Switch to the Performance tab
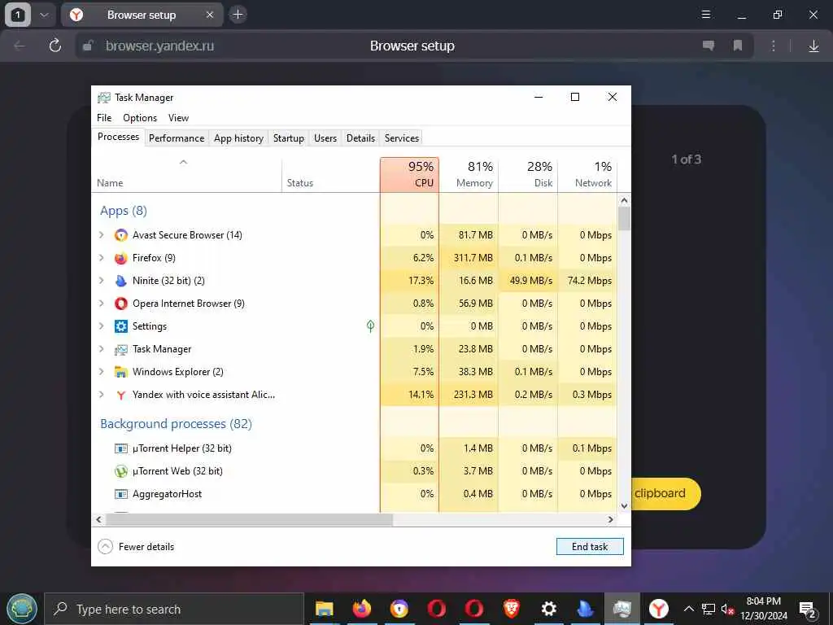 [177, 138]
